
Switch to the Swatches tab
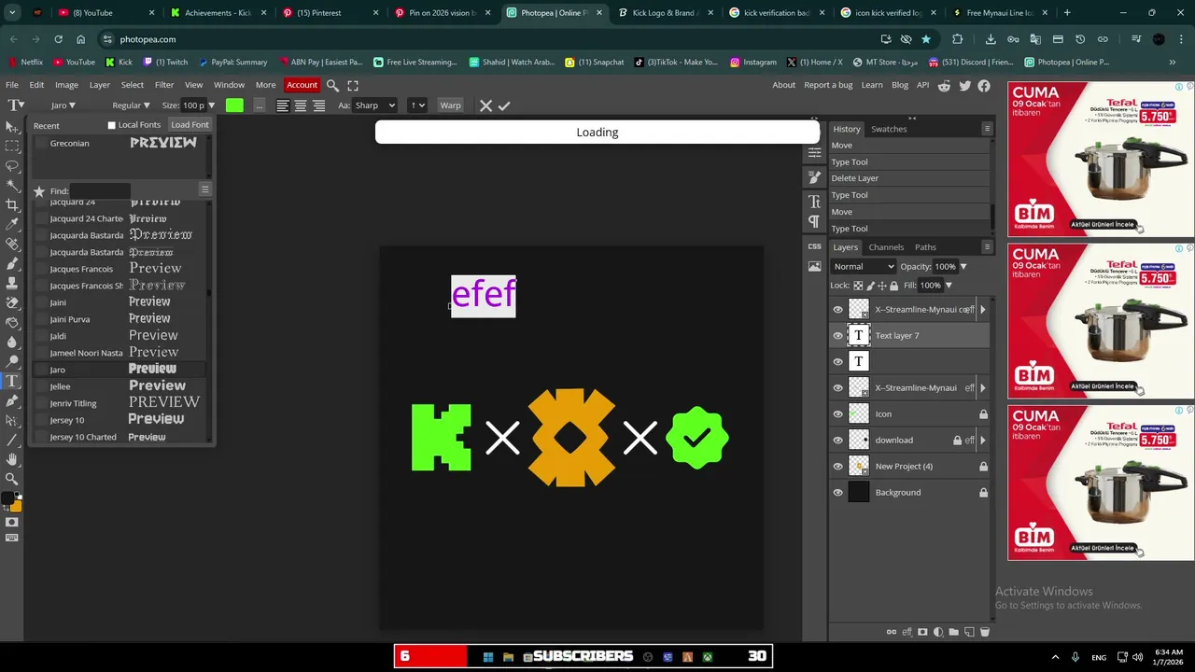[889, 129]
